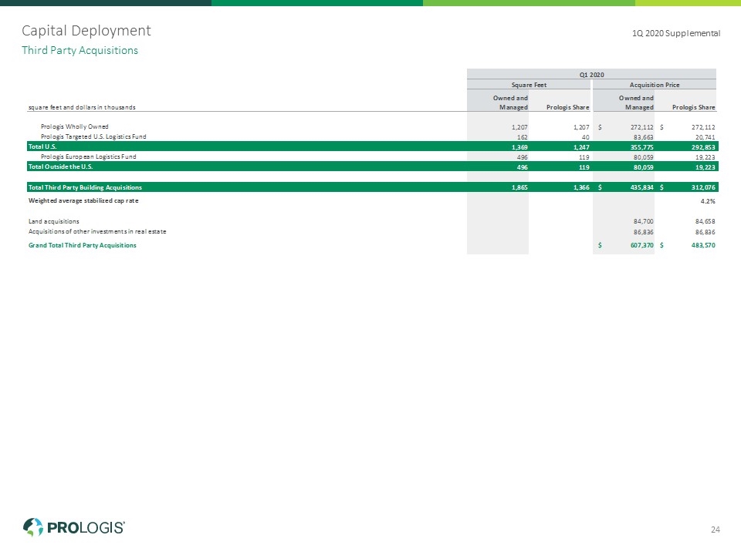Screen dimensions: 741x555
Task: Select the Third Party Acquisitions subtitle
Action: [80, 50]
